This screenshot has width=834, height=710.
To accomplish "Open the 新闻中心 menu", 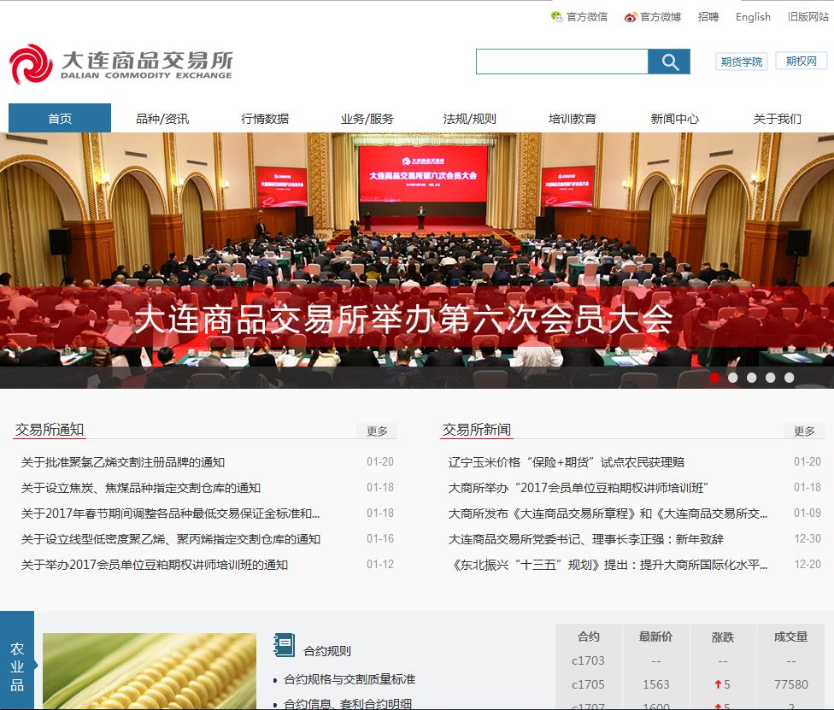I will pos(674,118).
